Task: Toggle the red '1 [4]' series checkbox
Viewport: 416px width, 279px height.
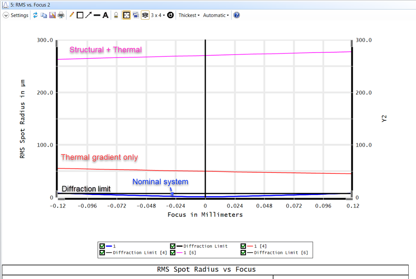Action: click(243, 246)
